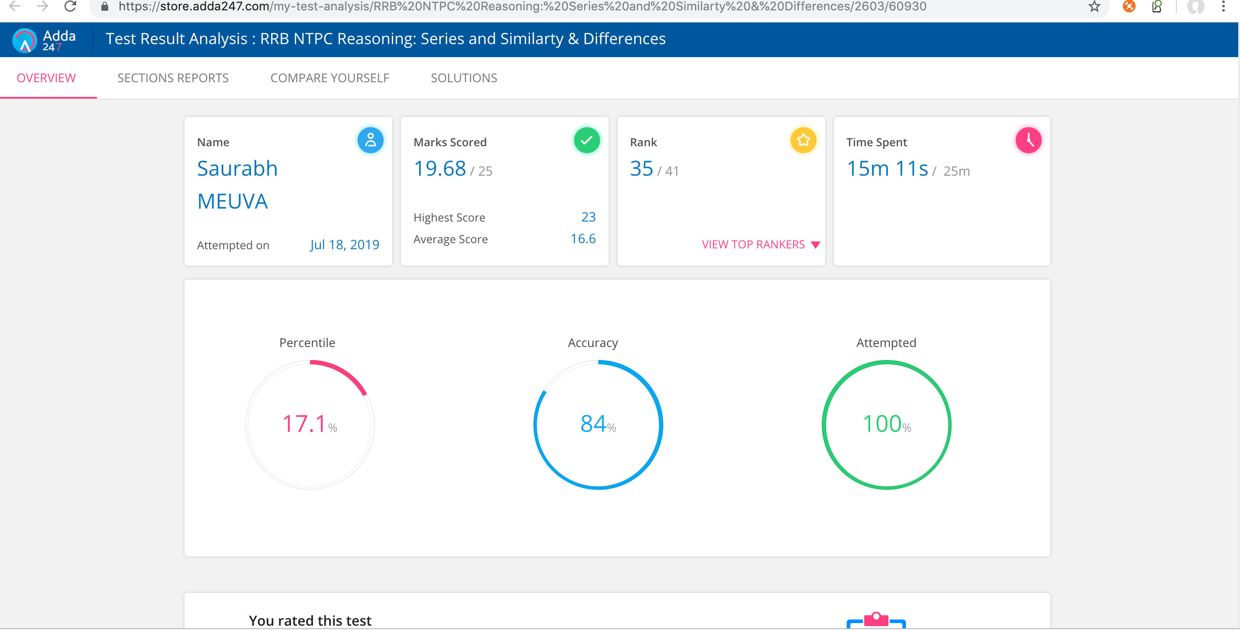
Task: Click the View Top Rankers link
Action: pos(753,244)
